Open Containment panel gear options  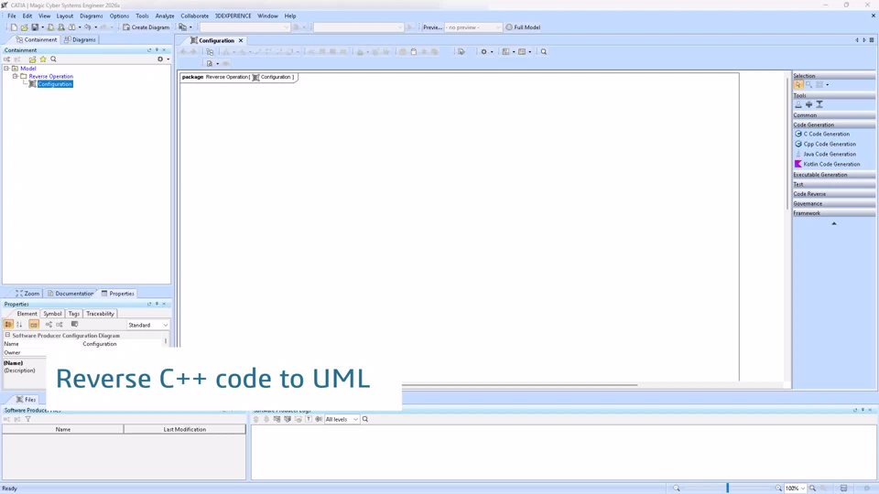click(162, 59)
